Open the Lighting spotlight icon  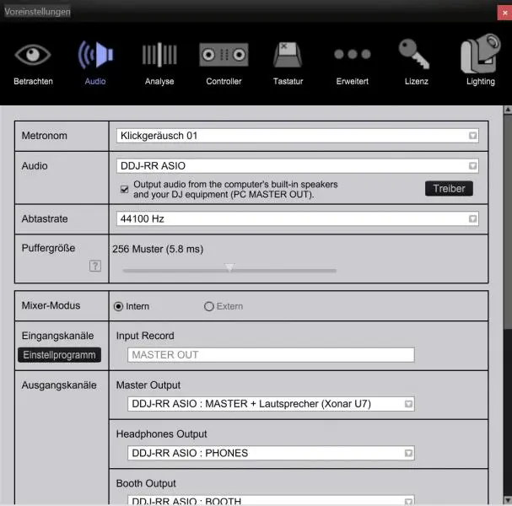click(x=481, y=57)
